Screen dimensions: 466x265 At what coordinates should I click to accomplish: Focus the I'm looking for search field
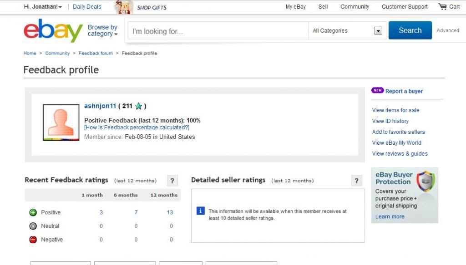tap(218, 30)
